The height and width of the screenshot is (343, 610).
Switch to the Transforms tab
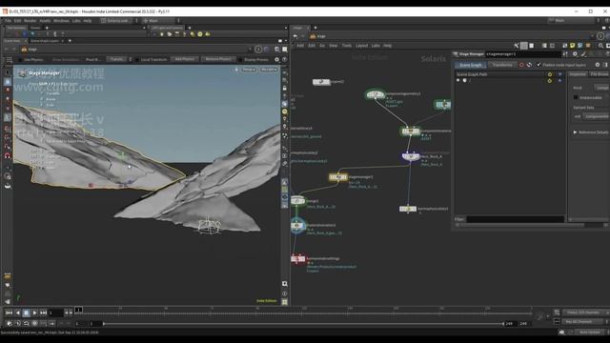tap(502, 65)
